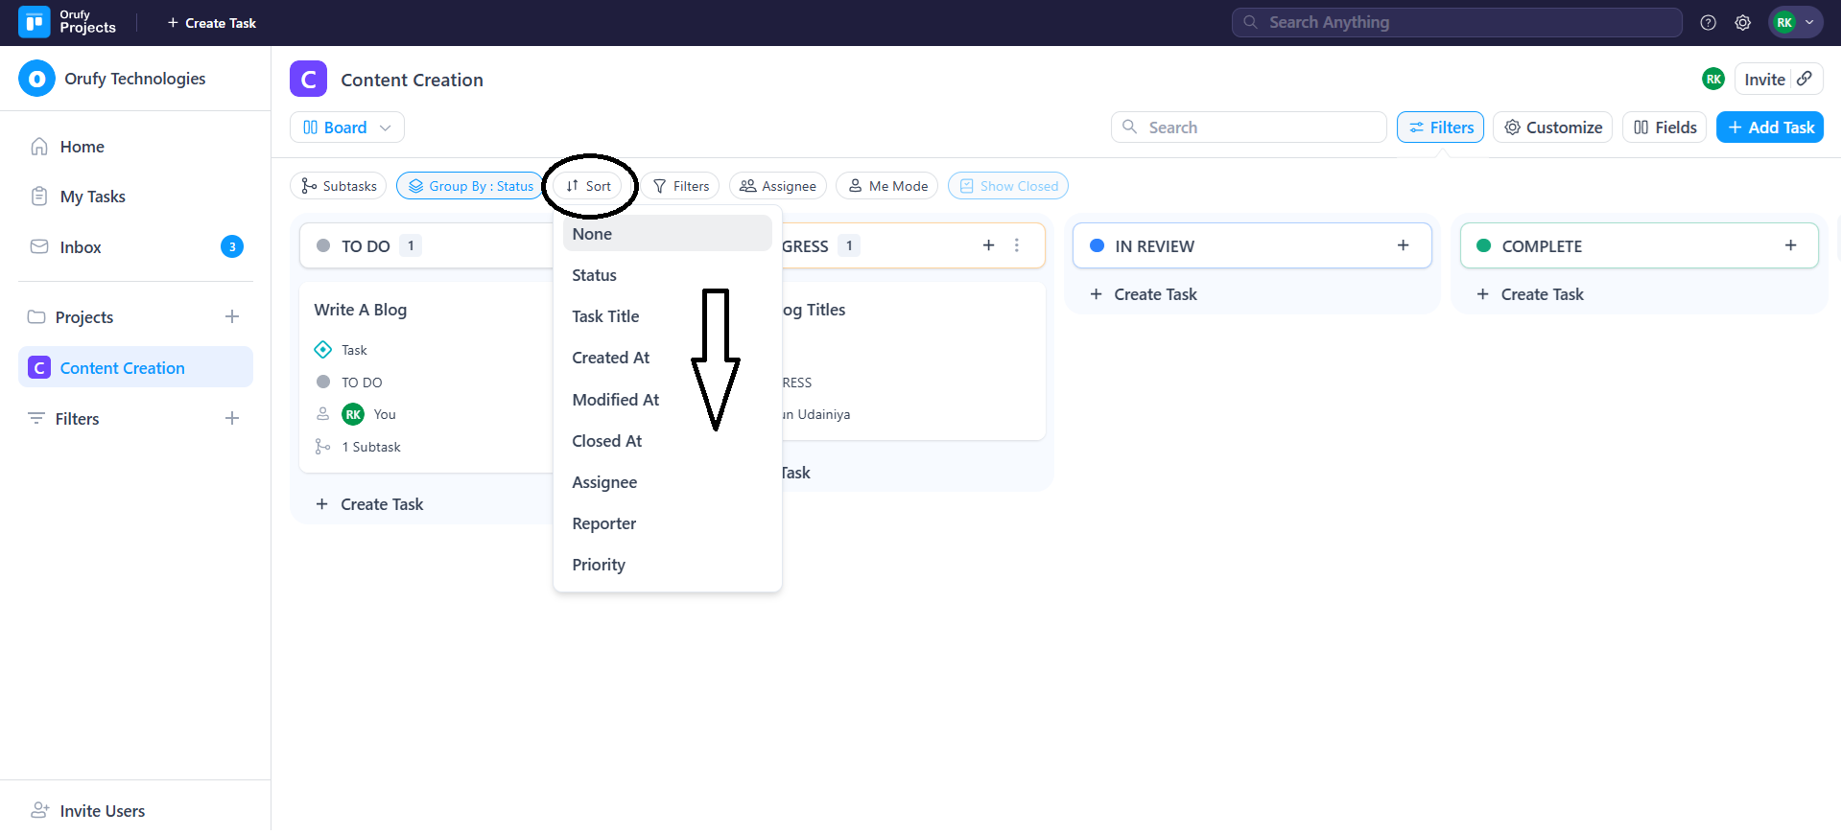Click the help question mark icon
The width and height of the screenshot is (1841, 835).
point(1708,23)
